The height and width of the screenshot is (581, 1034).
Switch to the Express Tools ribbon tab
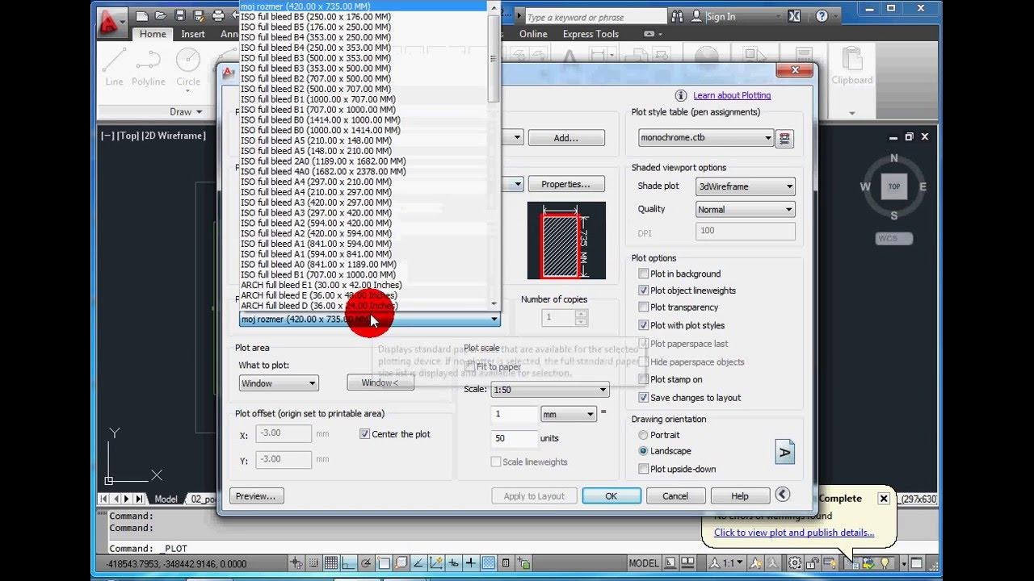pos(591,34)
